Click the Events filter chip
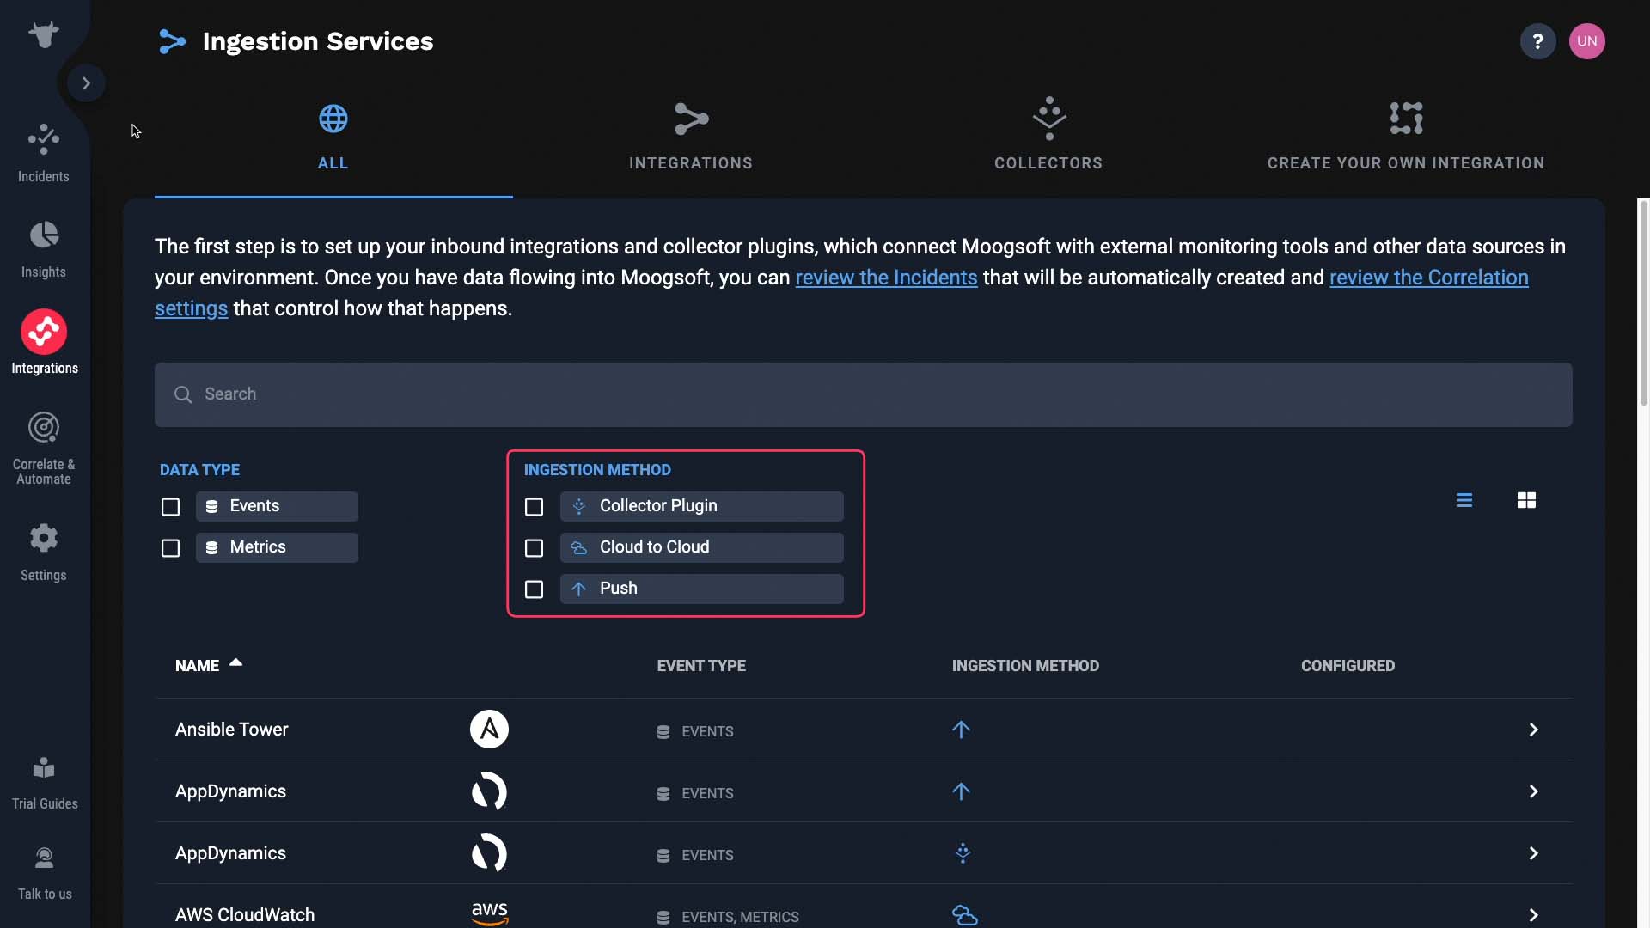This screenshot has height=928, width=1650. [277, 506]
